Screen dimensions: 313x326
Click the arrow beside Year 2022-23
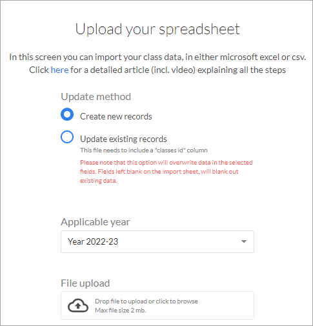click(x=244, y=241)
